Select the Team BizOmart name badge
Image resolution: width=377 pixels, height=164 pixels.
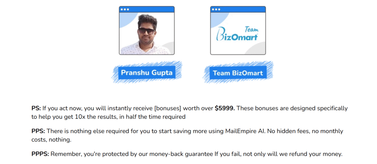coord(238,73)
